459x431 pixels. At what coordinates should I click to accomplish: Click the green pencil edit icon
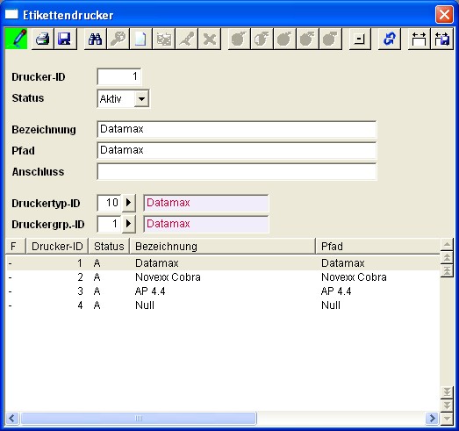click(17, 39)
